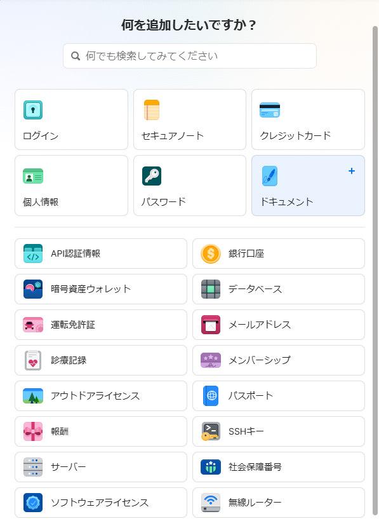
Task: Click the パスポート globe booklet icon
Action: [211, 396]
